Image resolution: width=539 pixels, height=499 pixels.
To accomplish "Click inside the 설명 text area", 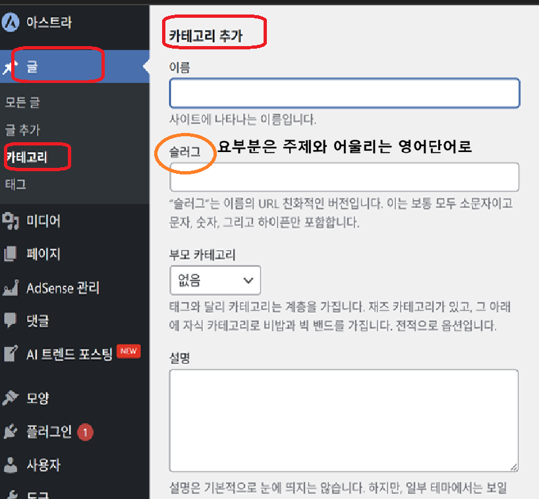I will pos(343,420).
